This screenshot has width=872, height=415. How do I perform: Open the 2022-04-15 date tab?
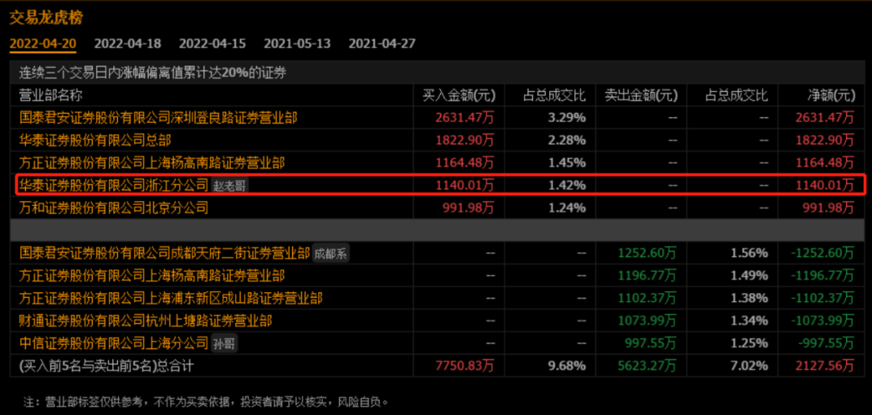pyautogui.click(x=212, y=44)
